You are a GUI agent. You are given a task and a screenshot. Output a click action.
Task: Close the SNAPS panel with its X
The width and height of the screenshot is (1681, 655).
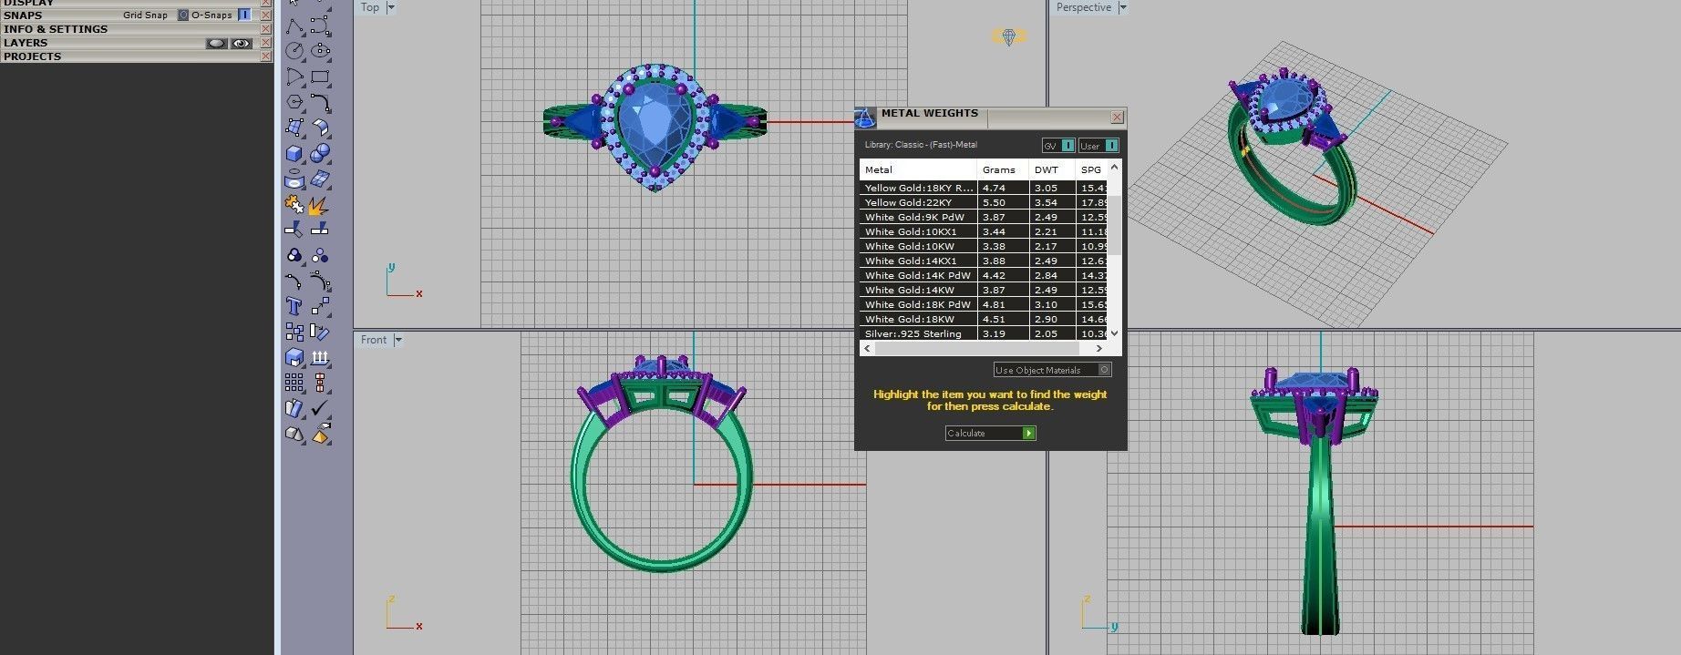pyautogui.click(x=266, y=15)
